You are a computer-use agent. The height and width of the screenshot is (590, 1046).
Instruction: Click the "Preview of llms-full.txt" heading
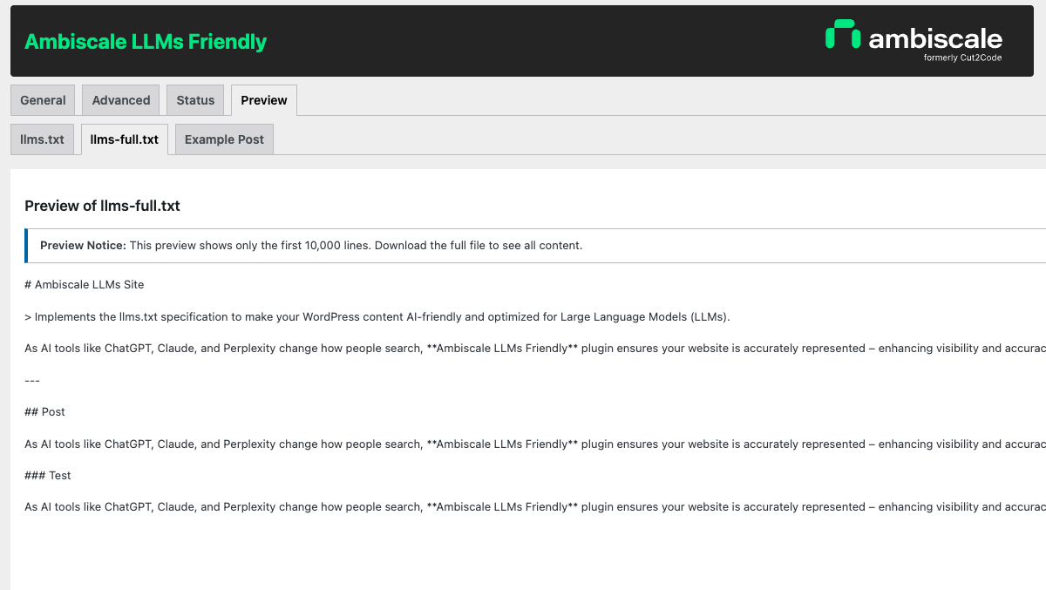click(102, 206)
